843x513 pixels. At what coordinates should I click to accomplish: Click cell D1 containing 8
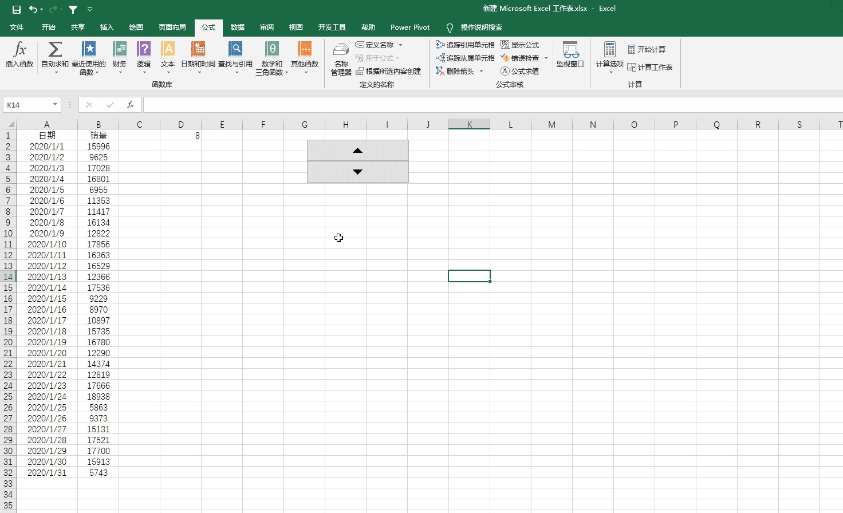(x=181, y=136)
